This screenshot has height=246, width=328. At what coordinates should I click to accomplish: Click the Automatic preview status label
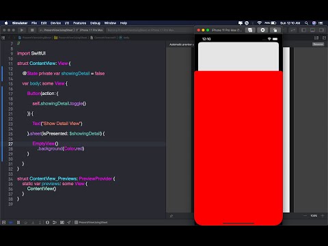point(181,44)
